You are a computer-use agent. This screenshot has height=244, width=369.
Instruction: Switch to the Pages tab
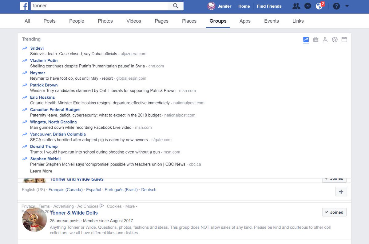click(x=161, y=21)
